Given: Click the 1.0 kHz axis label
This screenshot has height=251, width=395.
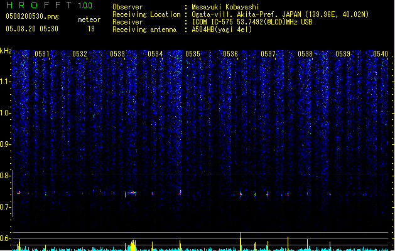Looking at the screenshot, I should [x=6, y=113].
